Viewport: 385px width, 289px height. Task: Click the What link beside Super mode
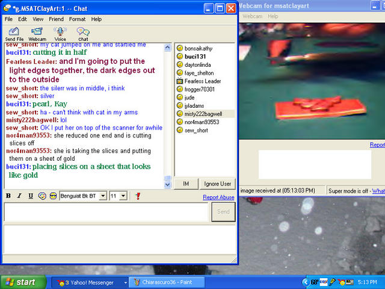point(378,191)
